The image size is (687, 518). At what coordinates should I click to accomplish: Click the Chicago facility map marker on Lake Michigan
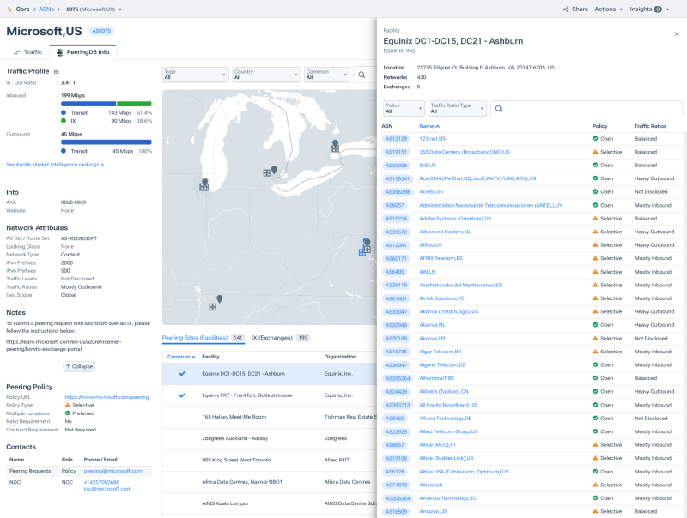tap(204, 184)
